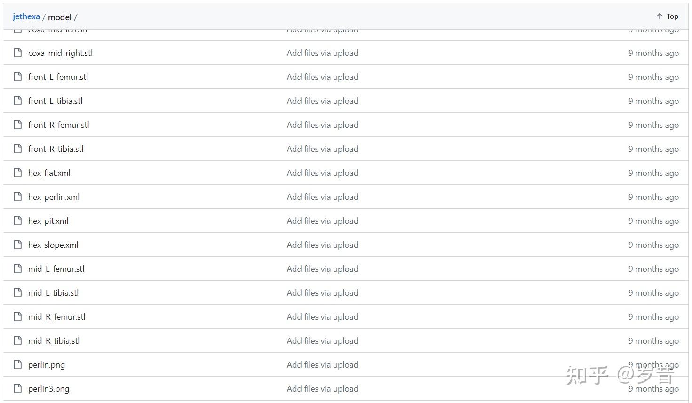This screenshot has width=692, height=403.
Task: Click the file icon next to perlin.png
Action: (18, 365)
